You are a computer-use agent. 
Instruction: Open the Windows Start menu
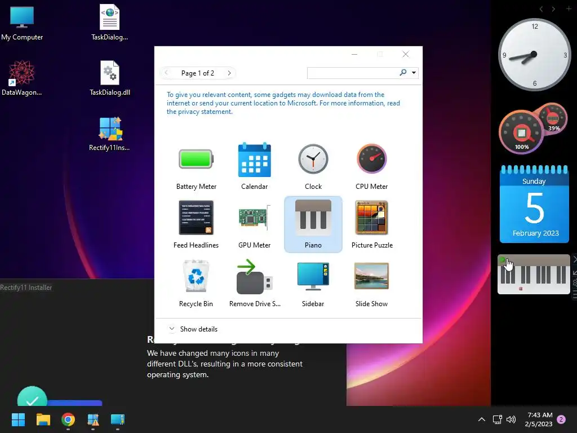(x=18, y=419)
